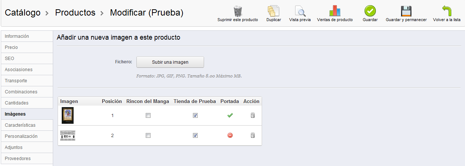465x166 pixels.
Task: Click the green Guardar checkmark icon
Action: pos(370,11)
